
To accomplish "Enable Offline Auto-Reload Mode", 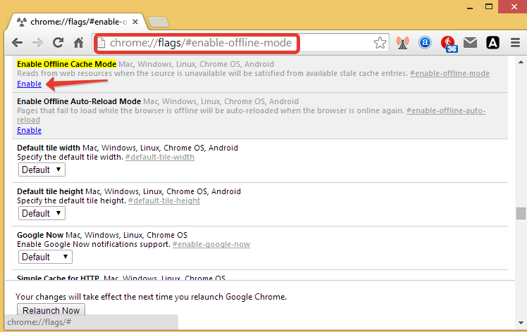I will 30,130.
